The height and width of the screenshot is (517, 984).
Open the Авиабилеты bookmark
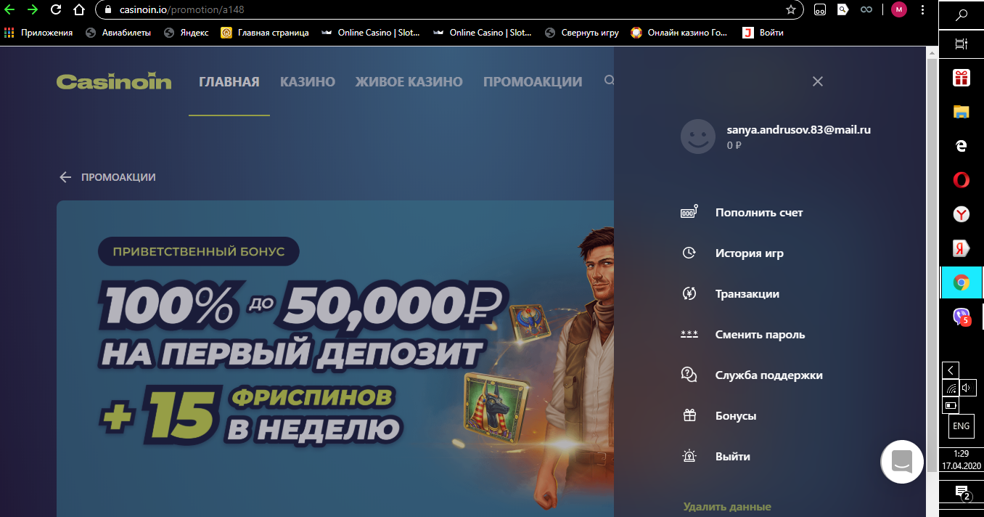(x=118, y=33)
